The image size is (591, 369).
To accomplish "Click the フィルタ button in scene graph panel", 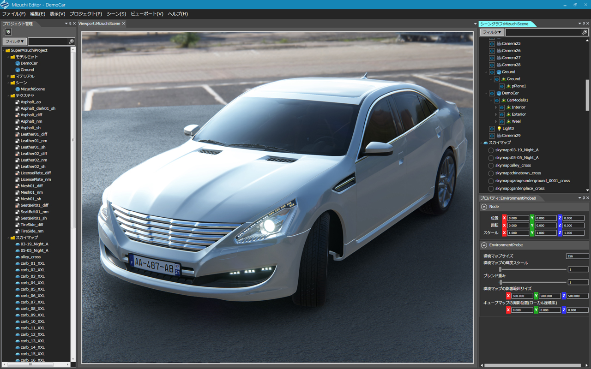I will point(492,32).
